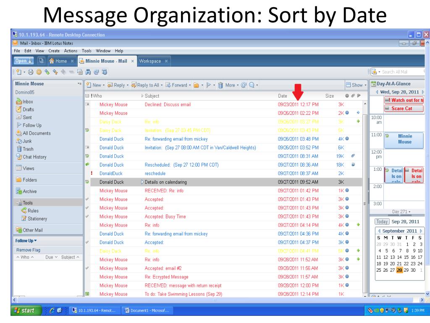Open the File menu
Viewport: 430px width, 323px height.
(x=17, y=51)
